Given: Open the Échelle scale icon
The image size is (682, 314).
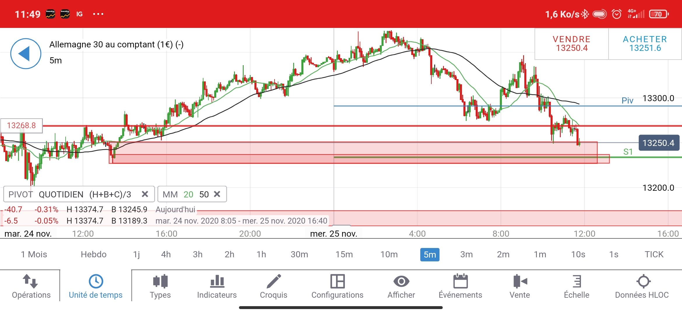Looking at the screenshot, I should 576,281.
